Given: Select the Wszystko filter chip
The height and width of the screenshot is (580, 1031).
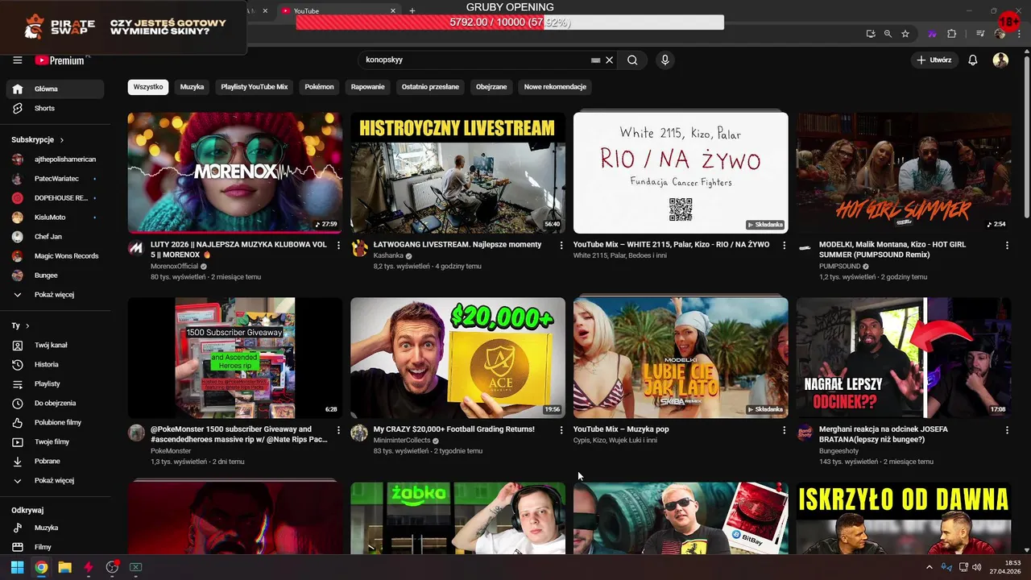Looking at the screenshot, I should [x=148, y=87].
